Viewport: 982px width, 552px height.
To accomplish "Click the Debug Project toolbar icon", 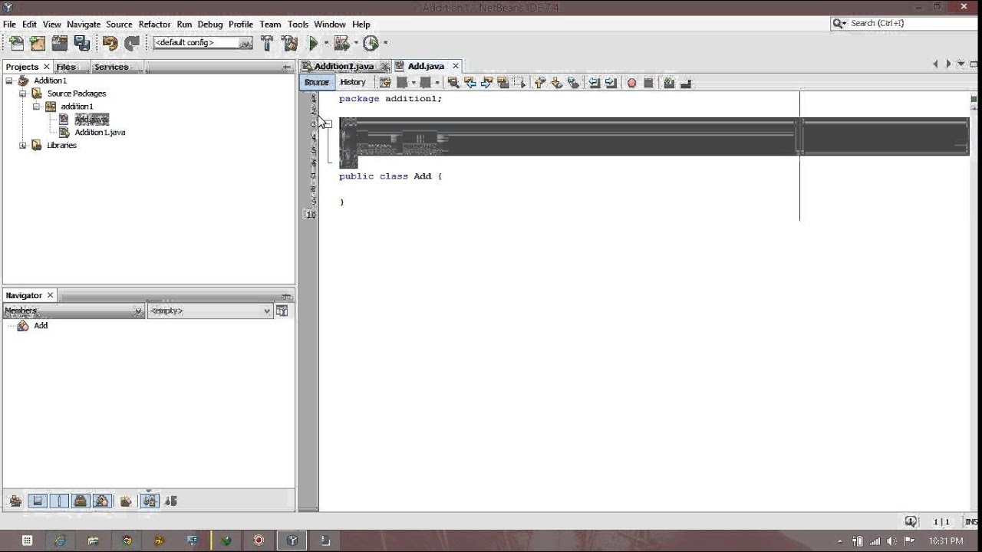I will click(x=341, y=44).
